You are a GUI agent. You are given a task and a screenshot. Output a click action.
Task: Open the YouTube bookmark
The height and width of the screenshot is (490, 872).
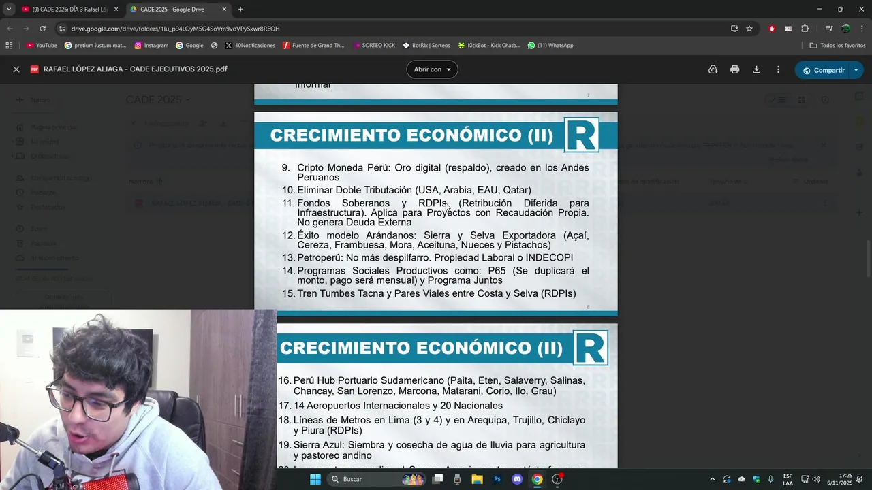pos(42,46)
